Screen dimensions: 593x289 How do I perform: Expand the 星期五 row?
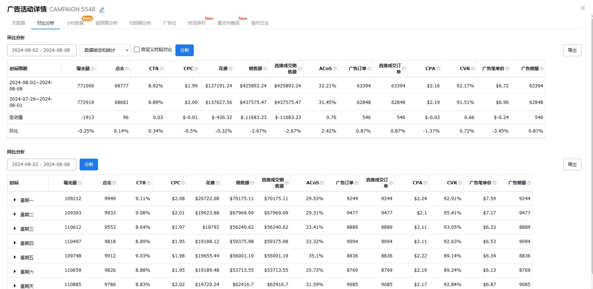click(15, 257)
